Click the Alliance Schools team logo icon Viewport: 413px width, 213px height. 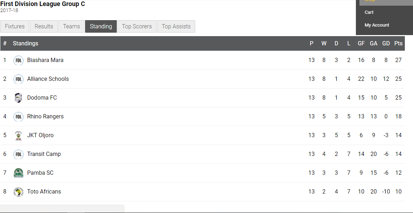18,79
